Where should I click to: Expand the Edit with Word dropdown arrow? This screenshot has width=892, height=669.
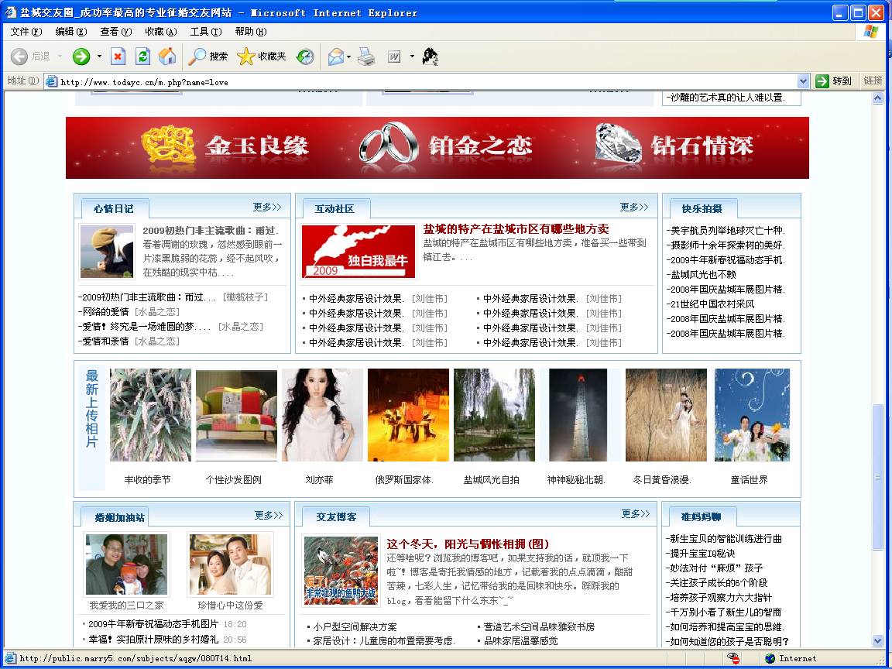pos(412,57)
